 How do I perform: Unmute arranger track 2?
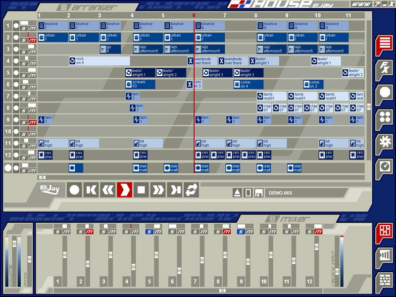(32, 40)
